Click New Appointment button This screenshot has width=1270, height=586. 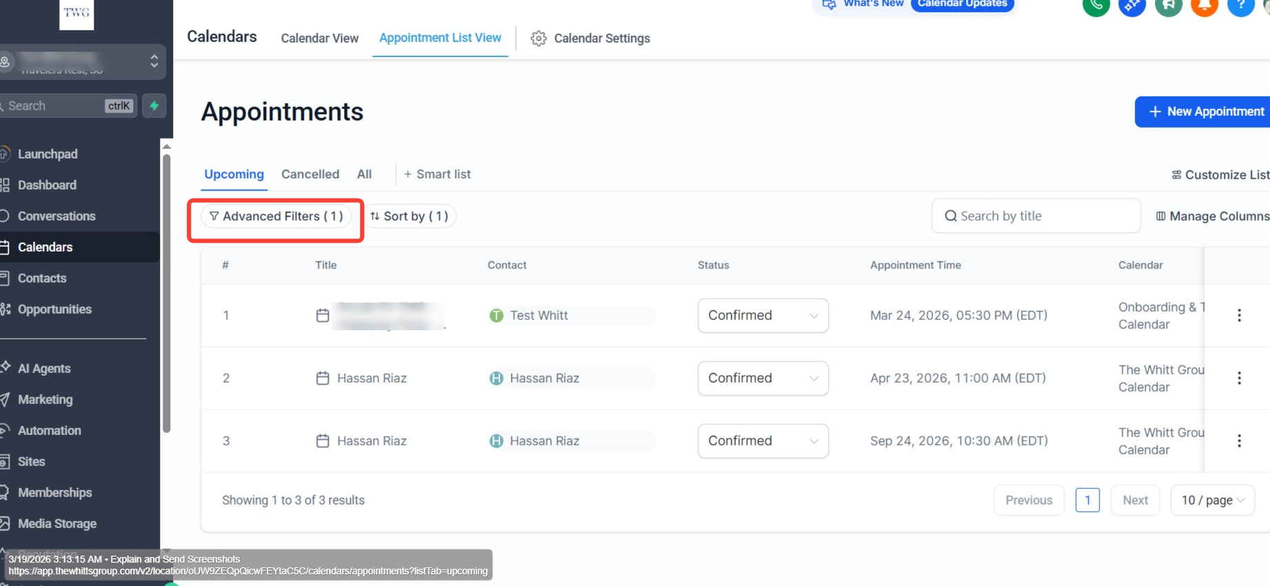[1202, 112]
